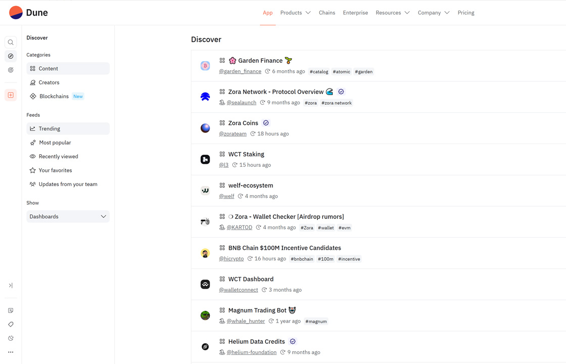Image resolution: width=566 pixels, height=364 pixels.
Task: Click the Helium Data Credits avatar
Action: pyautogui.click(x=205, y=347)
